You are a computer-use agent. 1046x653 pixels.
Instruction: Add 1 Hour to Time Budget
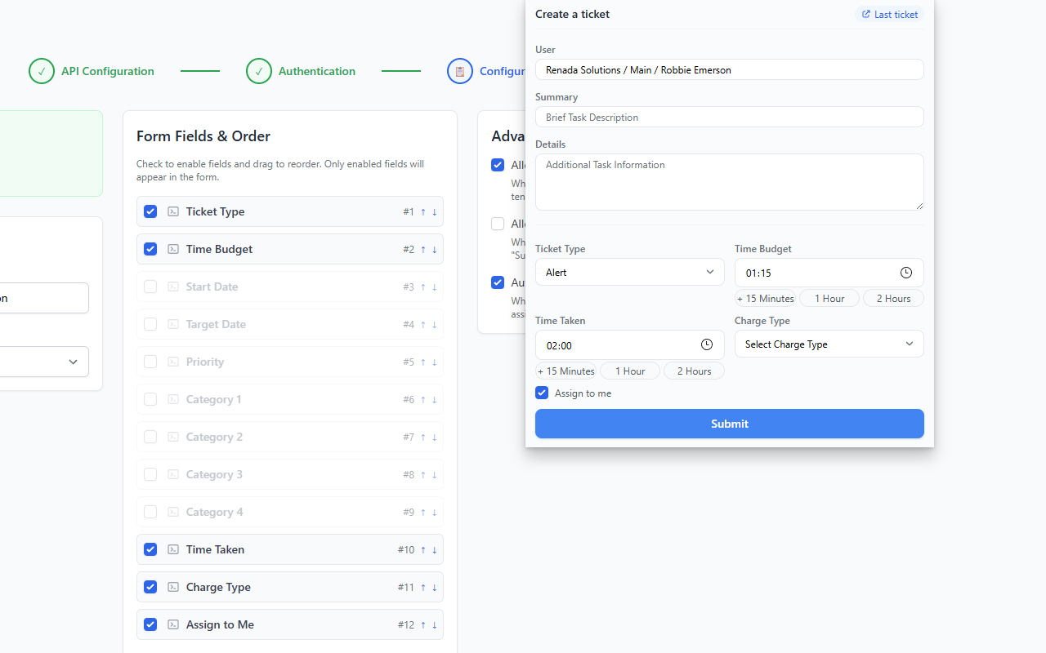click(x=829, y=299)
